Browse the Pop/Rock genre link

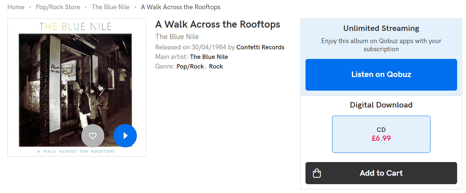[190, 66]
